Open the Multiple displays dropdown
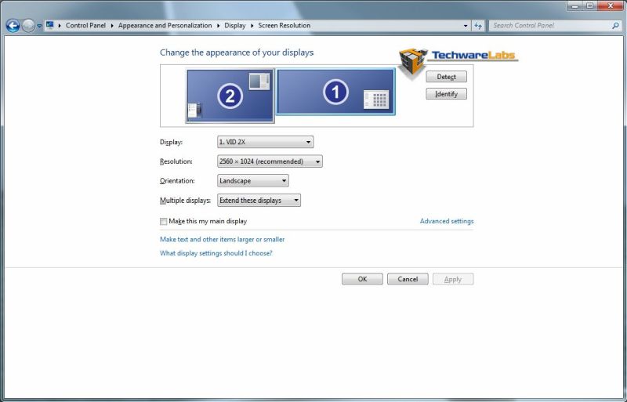The image size is (627, 402). [x=259, y=200]
